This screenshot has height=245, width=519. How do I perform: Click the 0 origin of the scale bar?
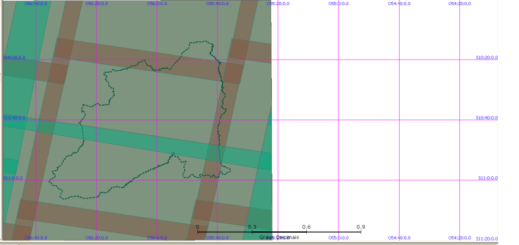click(197, 227)
